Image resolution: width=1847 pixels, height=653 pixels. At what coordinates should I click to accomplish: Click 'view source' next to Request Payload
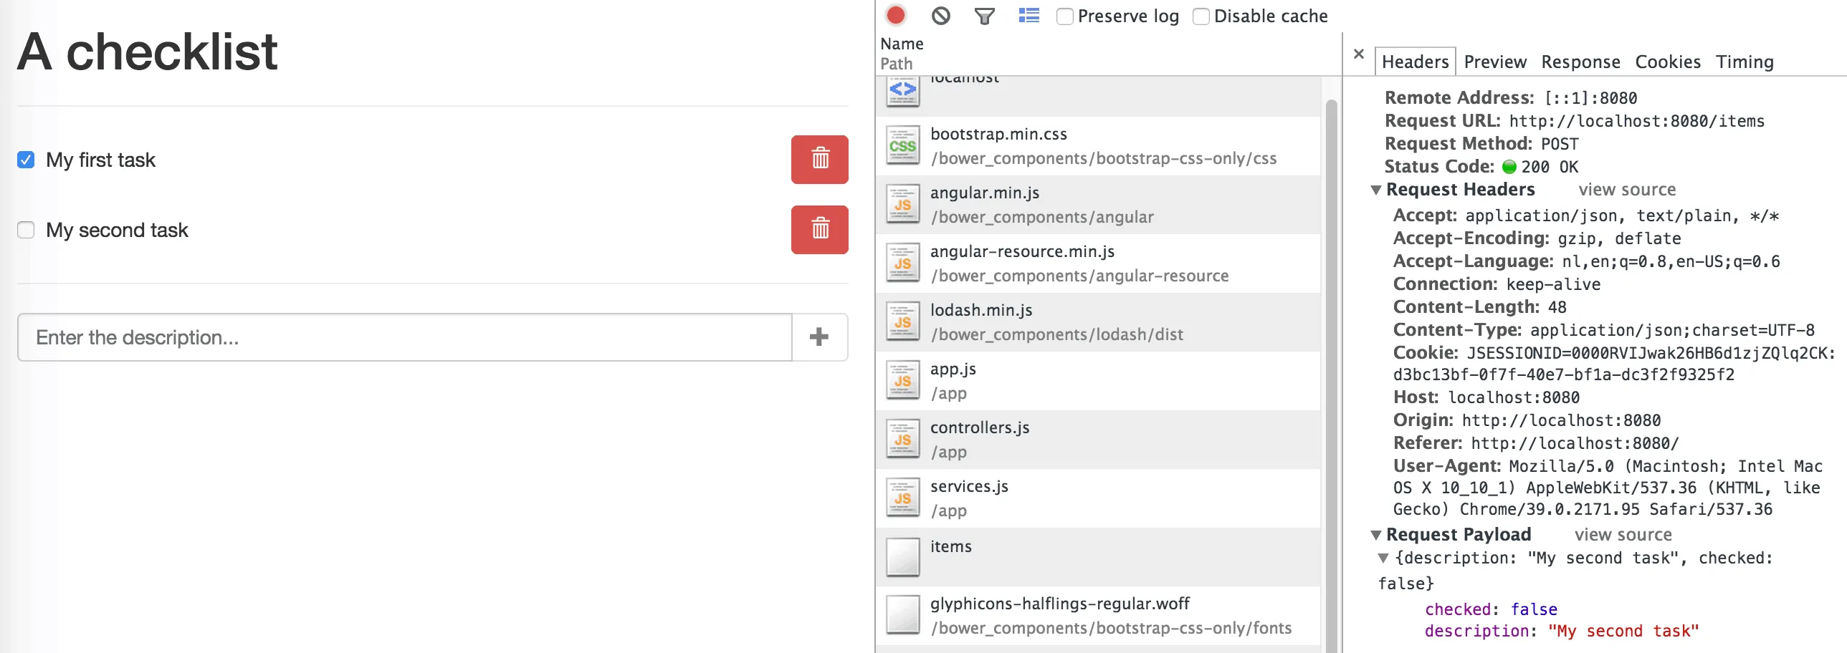pyautogui.click(x=1623, y=536)
